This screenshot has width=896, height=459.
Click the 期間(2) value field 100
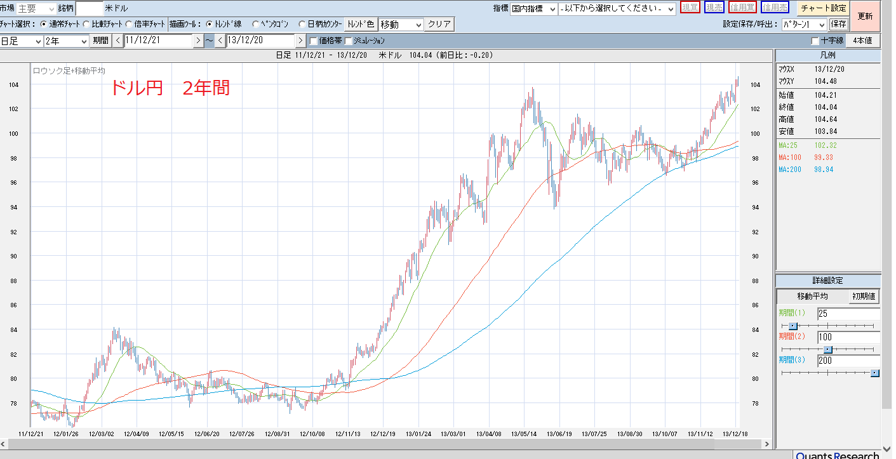848,337
